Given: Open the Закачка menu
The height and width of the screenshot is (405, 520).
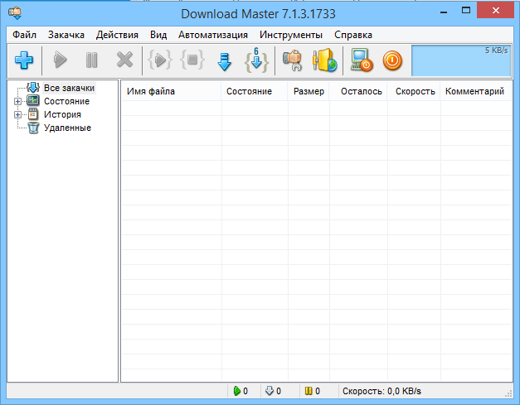Looking at the screenshot, I should point(66,35).
